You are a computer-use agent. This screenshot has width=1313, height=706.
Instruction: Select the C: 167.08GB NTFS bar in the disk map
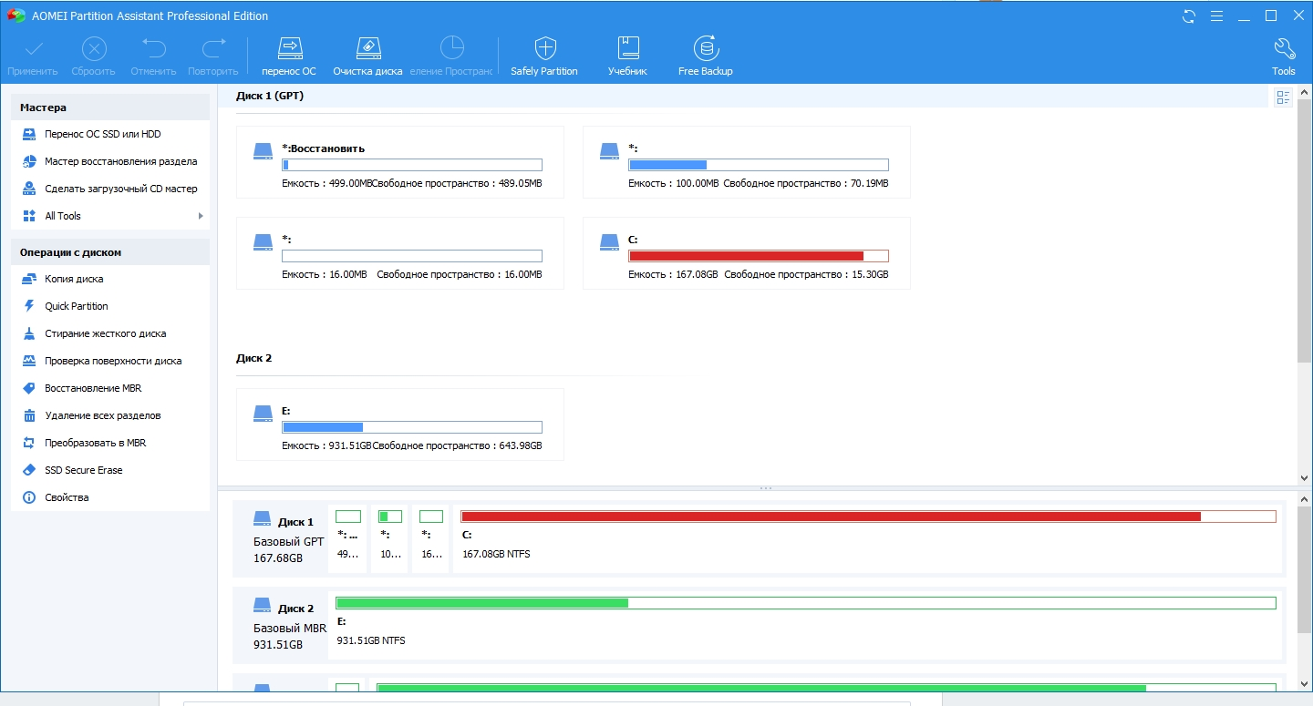click(868, 539)
